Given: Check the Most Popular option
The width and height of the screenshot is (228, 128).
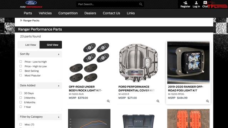Looking at the screenshot, I should click(x=21, y=75).
